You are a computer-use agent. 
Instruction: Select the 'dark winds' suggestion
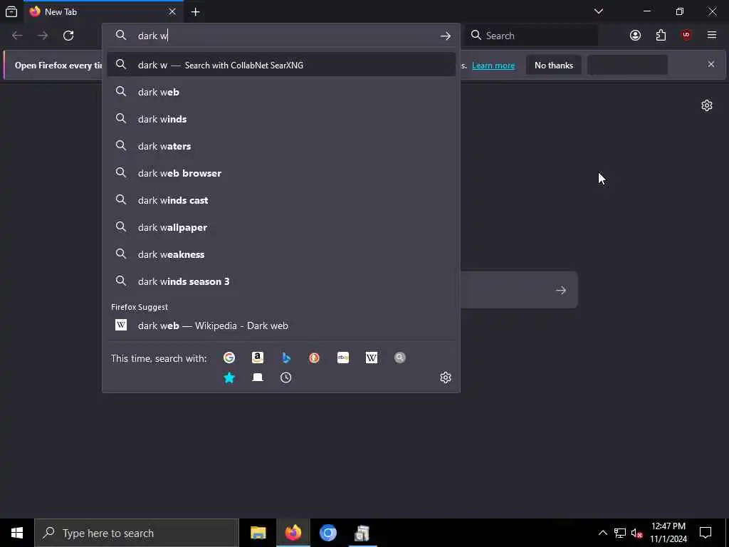click(280, 119)
